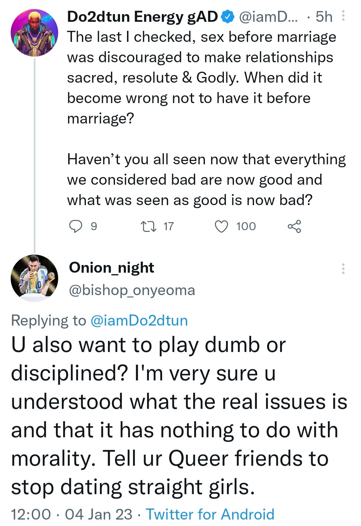Viewport: 361px width, 526px height.
Task: Click the 5h timestamp on the tweet
Action: click(x=324, y=17)
